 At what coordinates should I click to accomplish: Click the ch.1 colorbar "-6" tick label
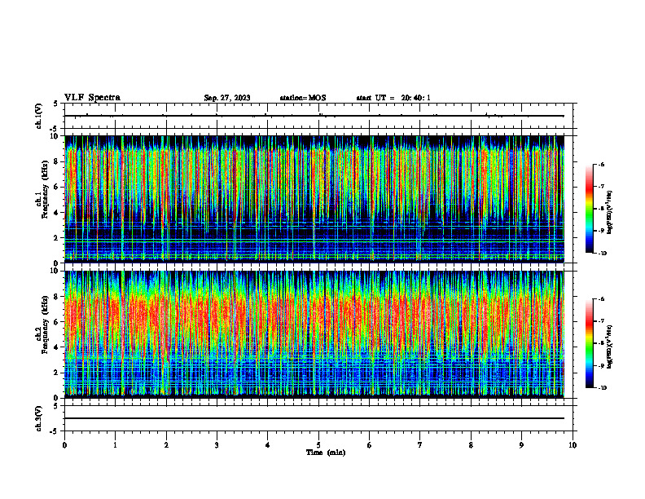coord(601,164)
